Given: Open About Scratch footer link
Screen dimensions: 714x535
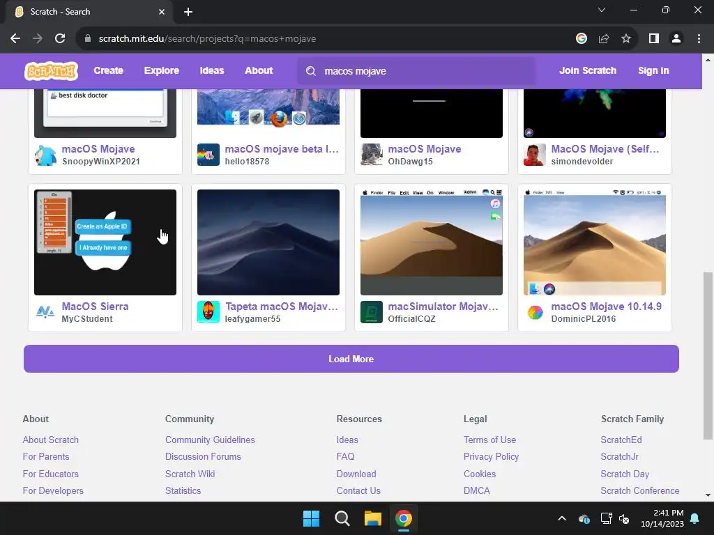Looking at the screenshot, I should click(50, 440).
